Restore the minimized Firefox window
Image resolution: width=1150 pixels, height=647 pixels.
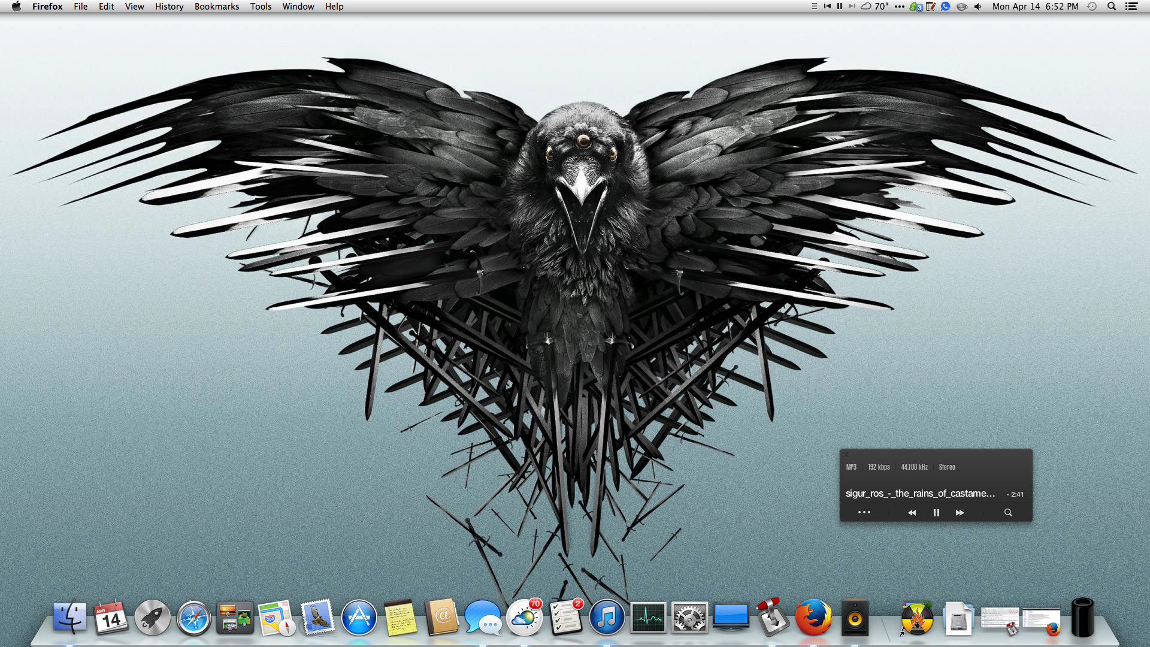click(1041, 621)
